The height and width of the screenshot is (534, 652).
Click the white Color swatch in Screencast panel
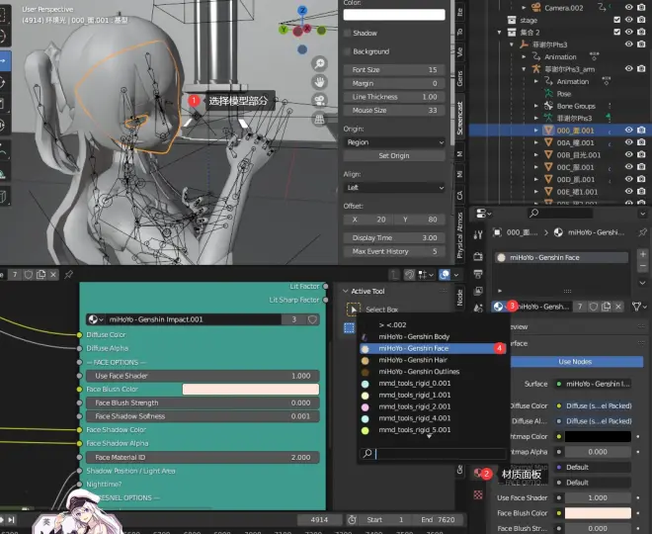pos(394,15)
